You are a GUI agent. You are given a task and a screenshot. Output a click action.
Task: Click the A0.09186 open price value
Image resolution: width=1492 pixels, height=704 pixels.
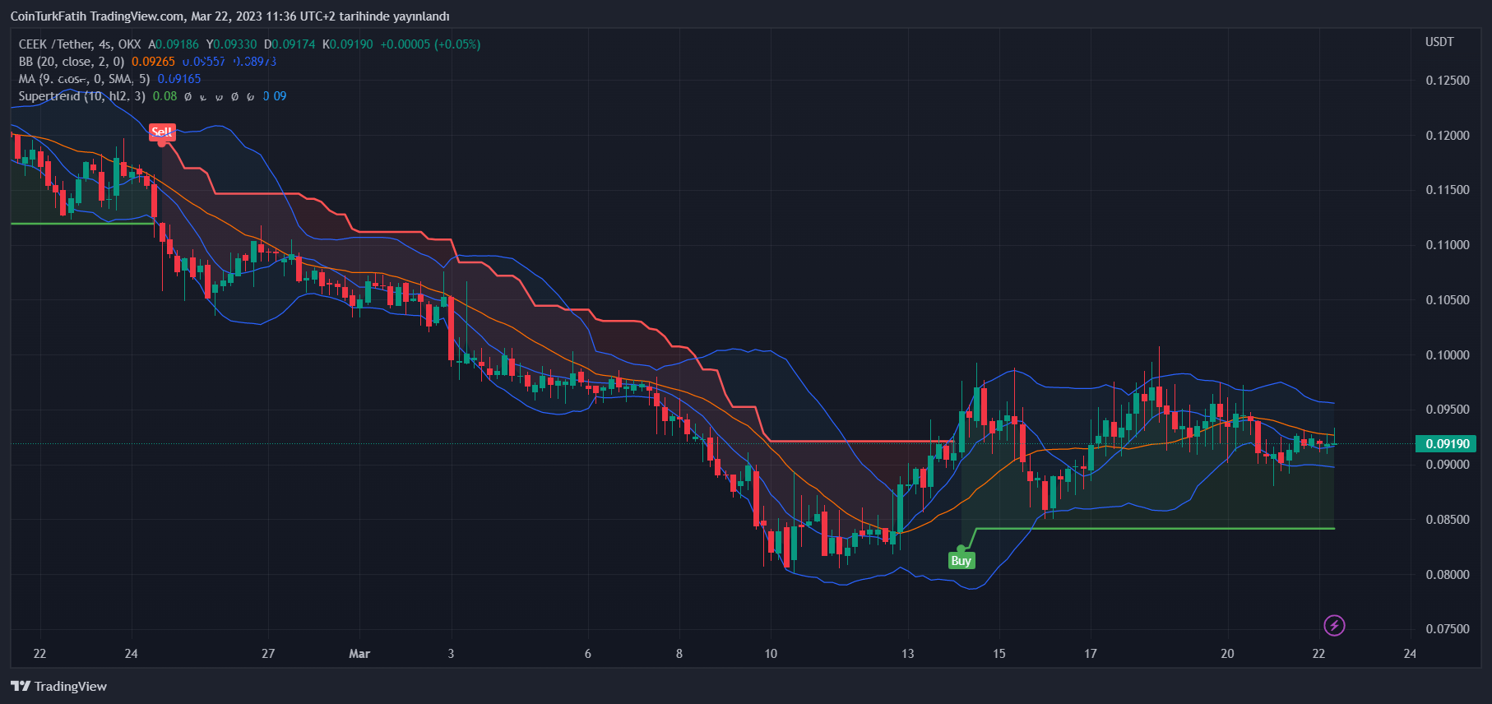[174, 44]
